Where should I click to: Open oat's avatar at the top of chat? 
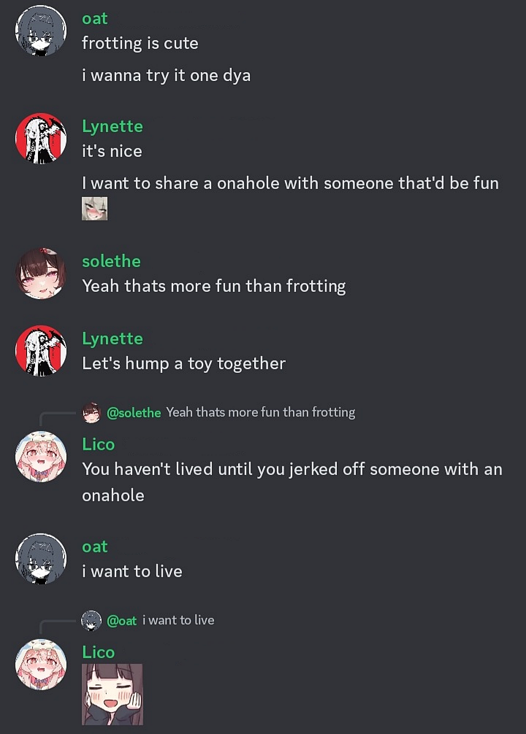(41, 31)
